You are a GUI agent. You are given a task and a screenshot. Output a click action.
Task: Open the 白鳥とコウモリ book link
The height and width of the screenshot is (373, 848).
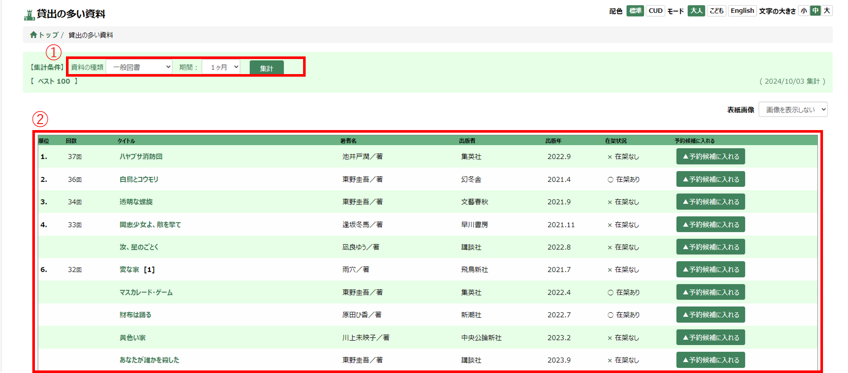pos(139,180)
